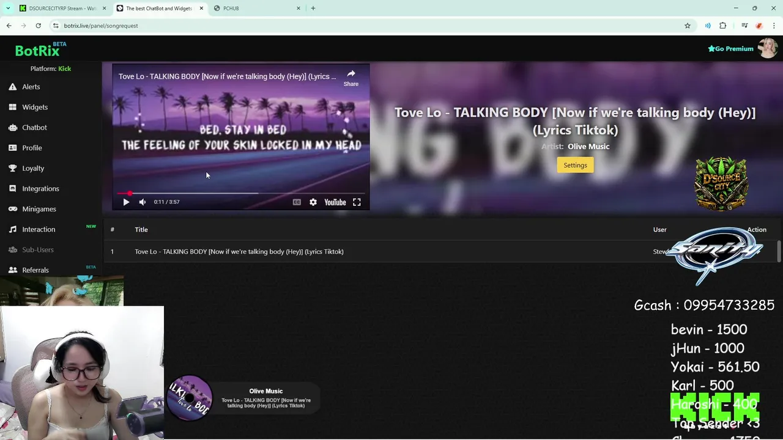Viewport: 783px width, 440px height.
Task: Click the spinning disc now-playing thumbnail
Action: point(190,398)
